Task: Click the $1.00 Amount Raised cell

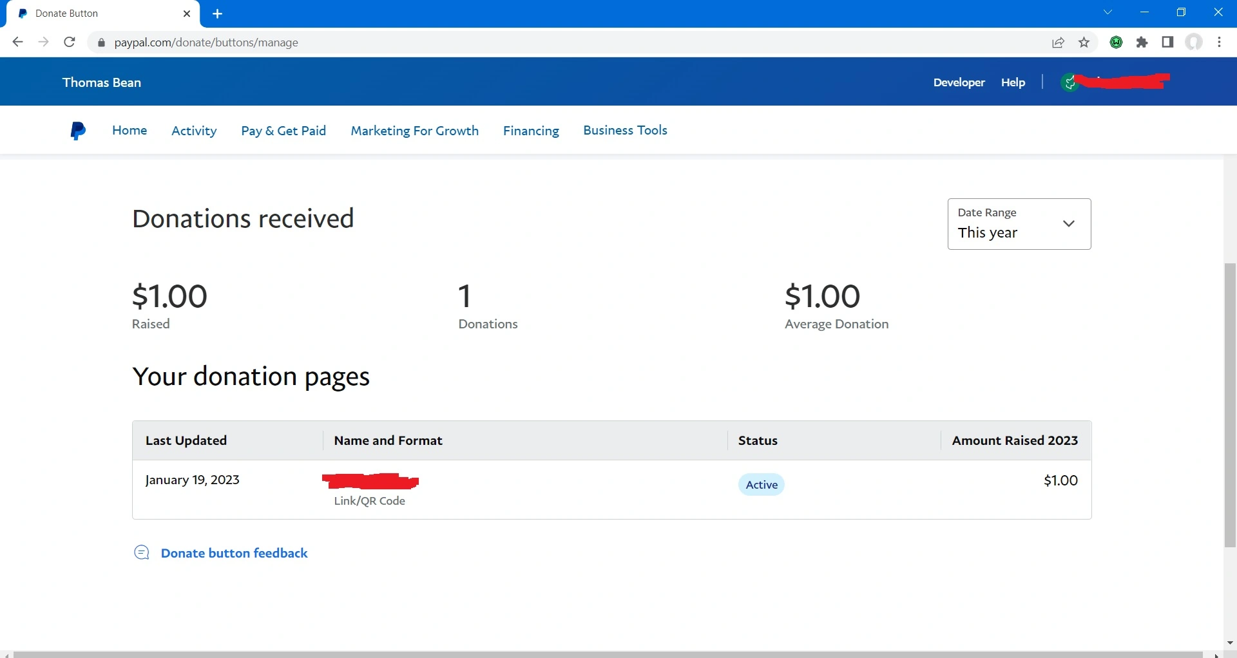Action: pyautogui.click(x=1060, y=480)
